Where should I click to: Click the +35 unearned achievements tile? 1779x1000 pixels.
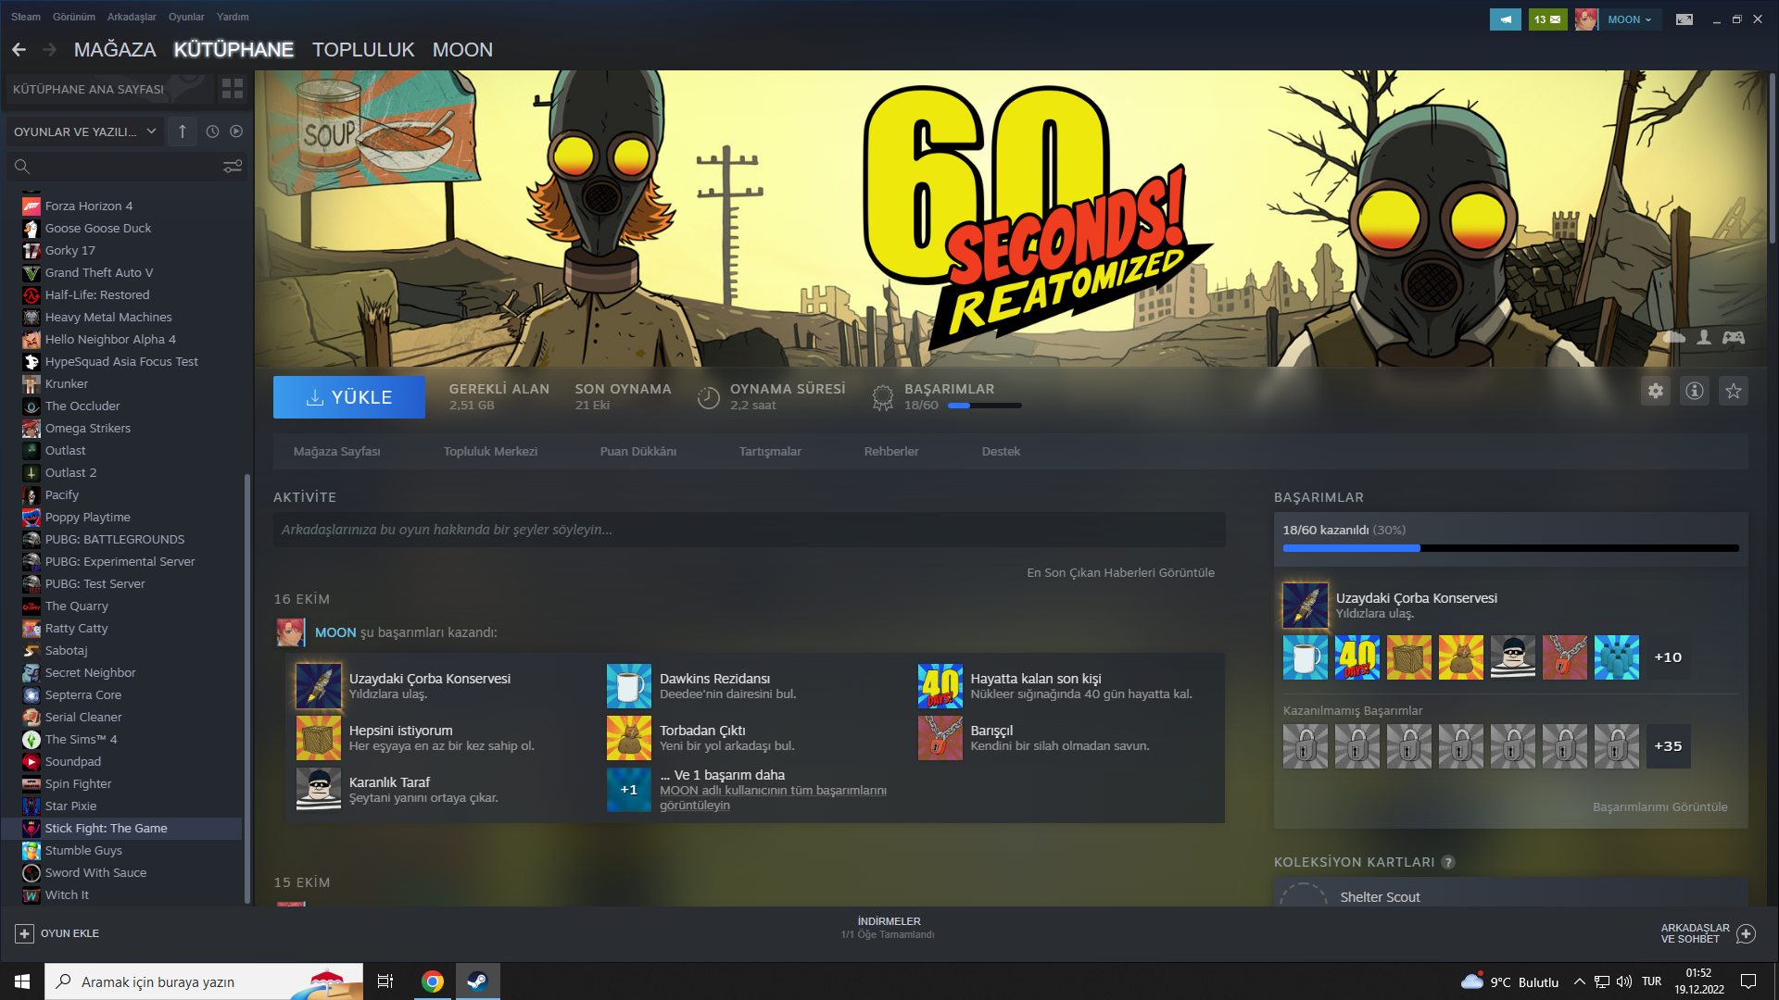(1668, 746)
